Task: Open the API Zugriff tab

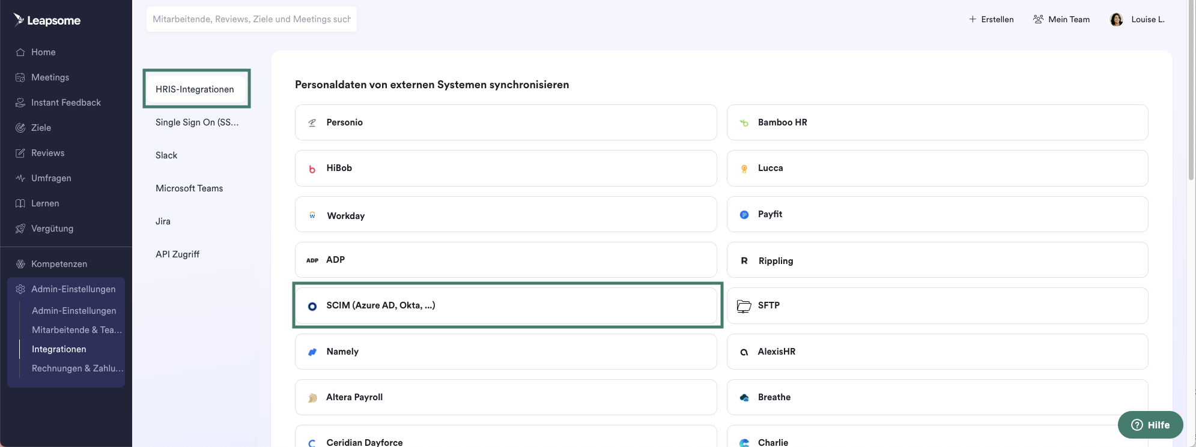Action: click(177, 254)
